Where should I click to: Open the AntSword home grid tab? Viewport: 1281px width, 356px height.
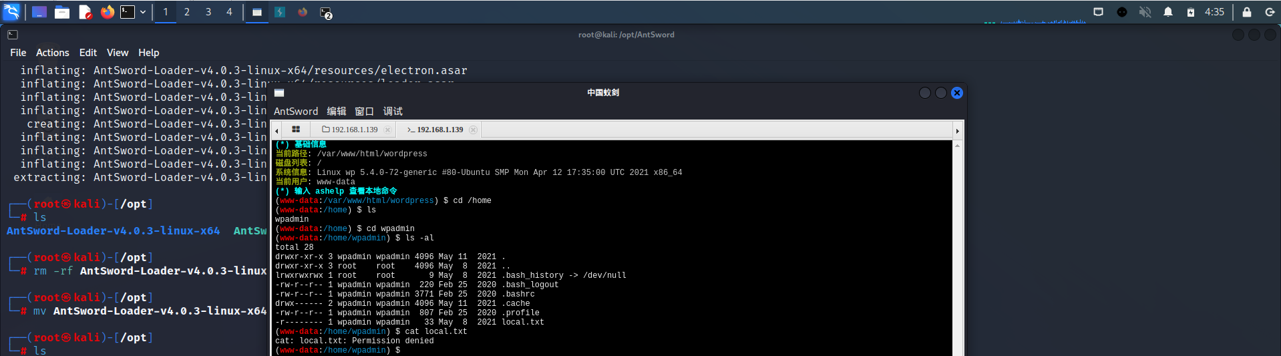click(x=296, y=130)
